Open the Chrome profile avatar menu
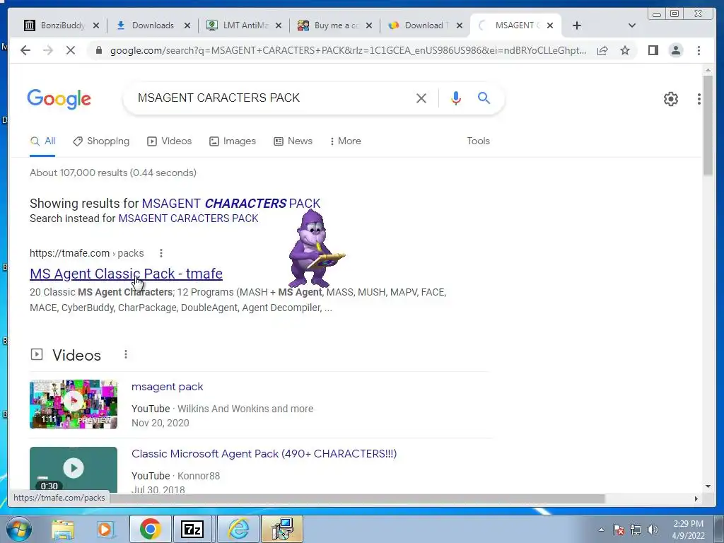Image resolution: width=724 pixels, height=543 pixels. coord(675,50)
